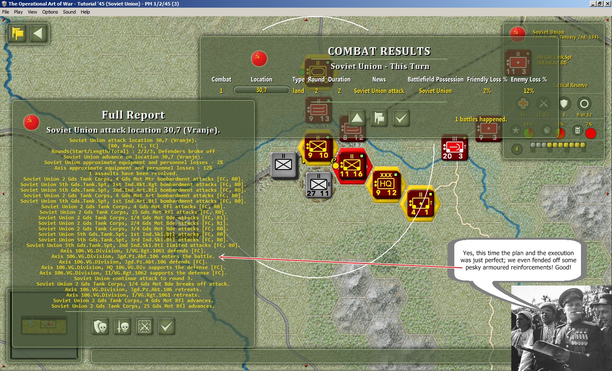Click the 'COMBAT RESULTS' title
This screenshot has width=612, height=371.
379,51
